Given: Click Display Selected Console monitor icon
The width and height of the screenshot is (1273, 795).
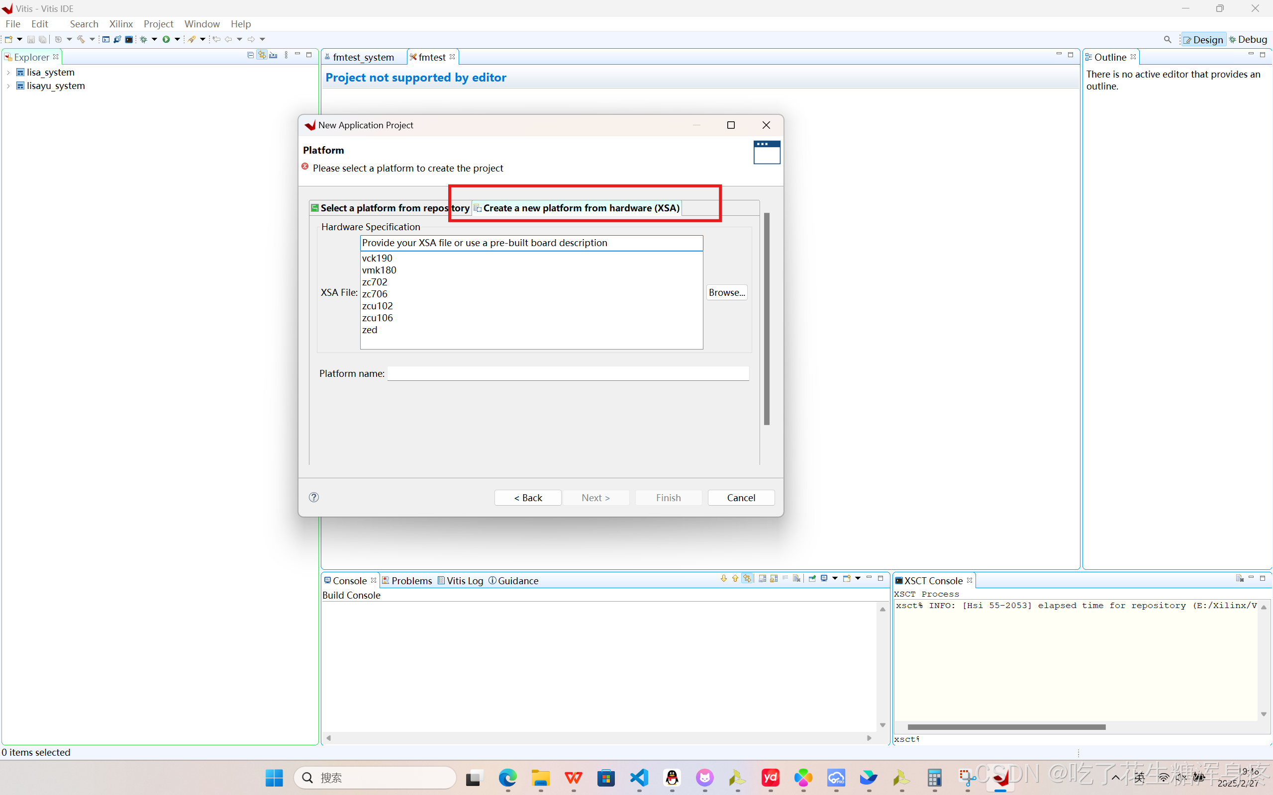Looking at the screenshot, I should 824,578.
